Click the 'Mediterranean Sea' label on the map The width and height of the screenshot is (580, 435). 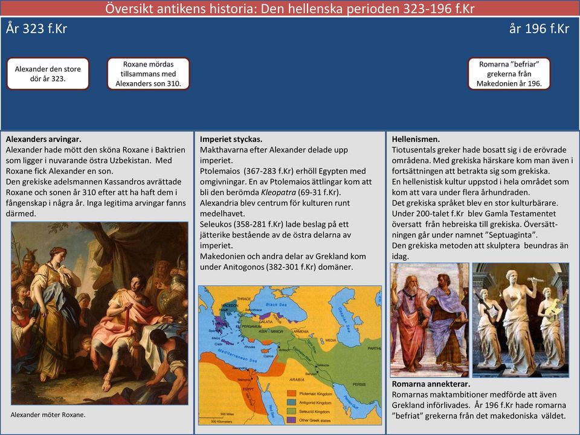point(237,355)
